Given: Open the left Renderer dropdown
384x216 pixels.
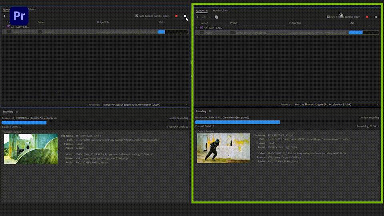Looking at the screenshot, I should tap(145, 104).
